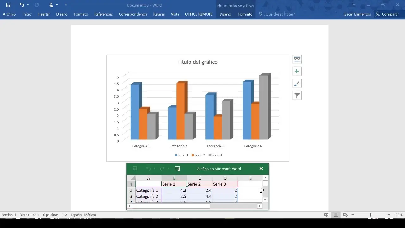Switch to Read Mode view
405x228 pixels.
tap(326, 215)
